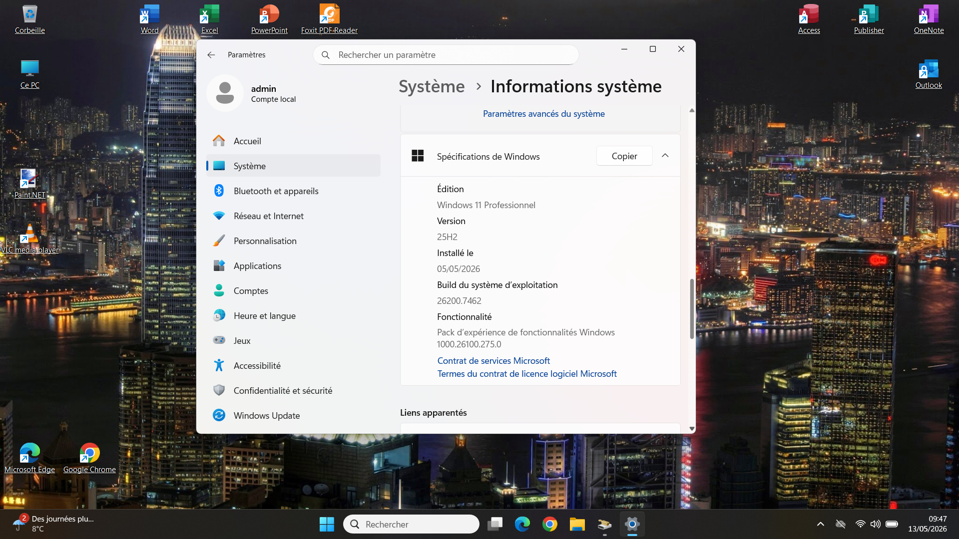Viewport: 959px width, 539px height.
Task: Click the settings page vertical scrollbar thumb
Action: point(692,309)
